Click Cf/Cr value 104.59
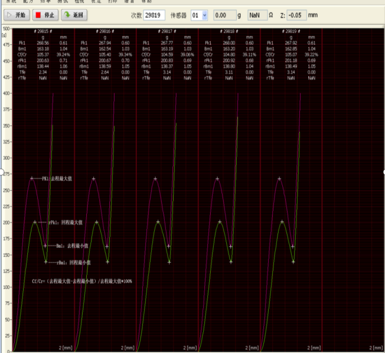 pyautogui.click(x=167, y=55)
